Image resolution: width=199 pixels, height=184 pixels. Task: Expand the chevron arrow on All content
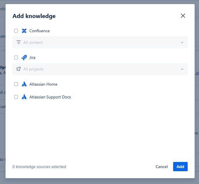[x=182, y=42]
